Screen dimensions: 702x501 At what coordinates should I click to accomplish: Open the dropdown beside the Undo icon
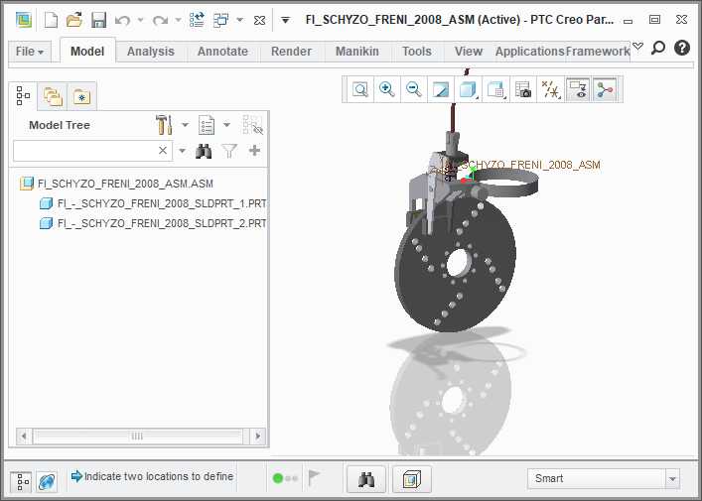[x=141, y=20]
